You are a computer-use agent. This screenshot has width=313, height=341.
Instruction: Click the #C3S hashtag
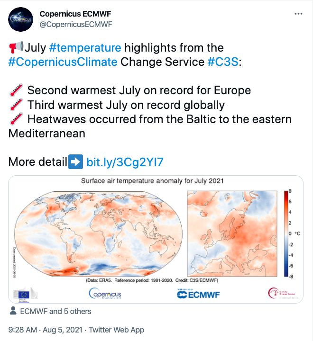pyautogui.click(x=223, y=62)
